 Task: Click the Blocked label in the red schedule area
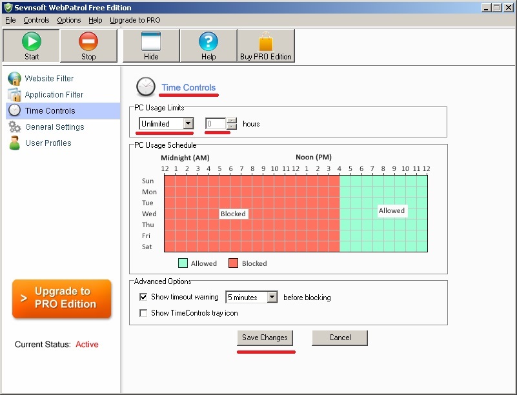click(x=233, y=214)
